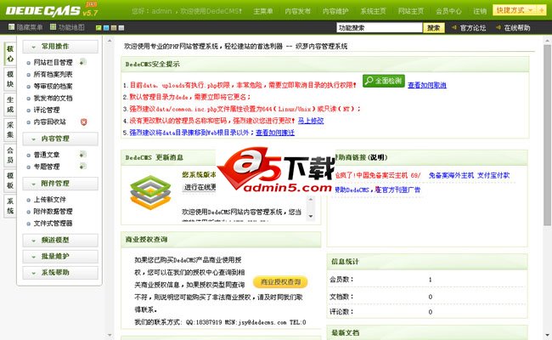Collapse the 常用操作 section
Image resolution: width=552 pixels, height=340 pixels.
[x=60, y=47]
